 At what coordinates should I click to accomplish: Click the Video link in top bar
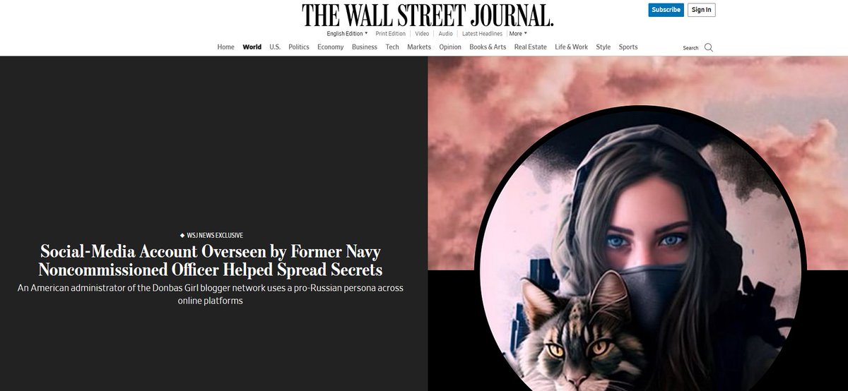tap(422, 33)
